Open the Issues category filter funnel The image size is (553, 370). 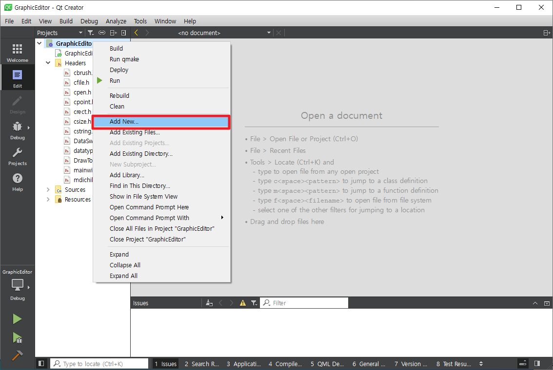tap(254, 303)
